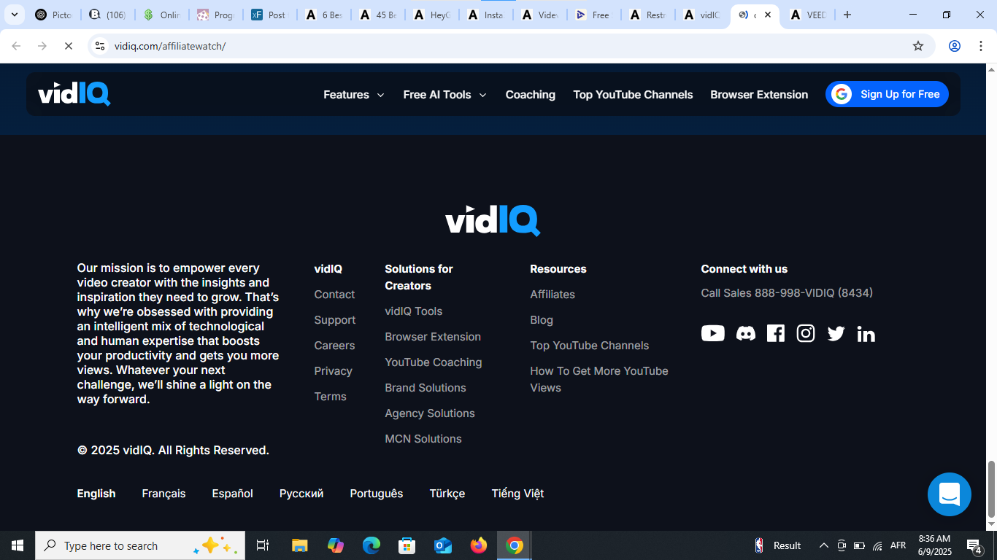Click the large vidIQ footer logo
The image size is (997, 560).
click(493, 220)
